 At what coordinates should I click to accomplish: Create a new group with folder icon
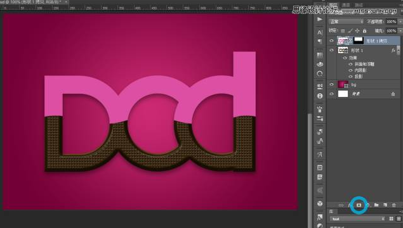(x=376, y=205)
